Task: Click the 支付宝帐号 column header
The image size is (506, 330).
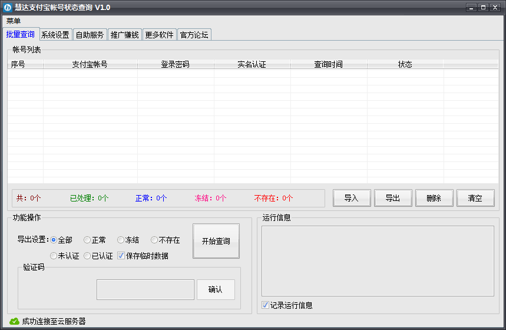Action: click(x=90, y=64)
